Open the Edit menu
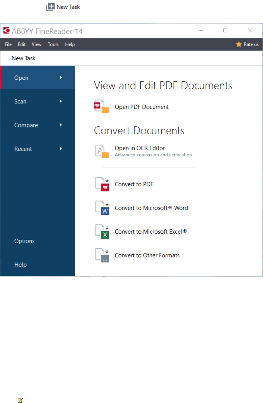The image size is (263, 403). tap(22, 44)
